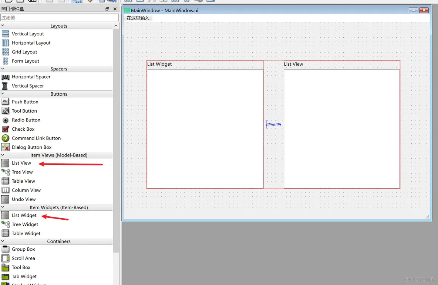Float the widget box panel
The width and height of the screenshot is (438, 285).
[107, 9]
